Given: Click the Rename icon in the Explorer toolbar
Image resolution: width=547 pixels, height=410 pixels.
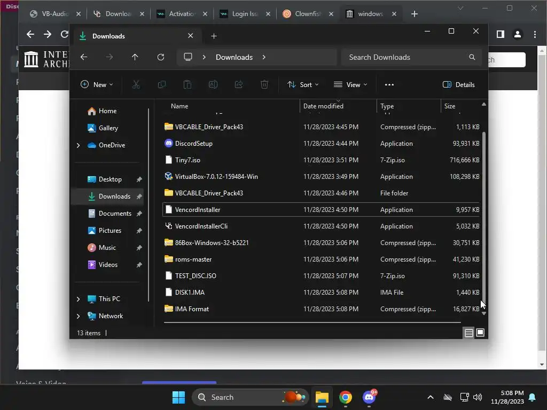Looking at the screenshot, I should click(x=213, y=84).
